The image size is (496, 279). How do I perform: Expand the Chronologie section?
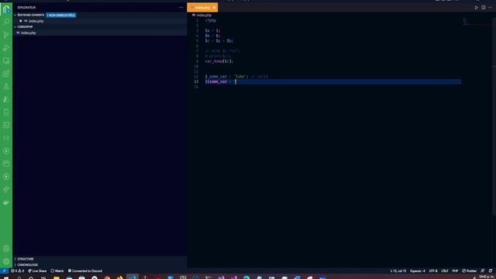coord(27,265)
